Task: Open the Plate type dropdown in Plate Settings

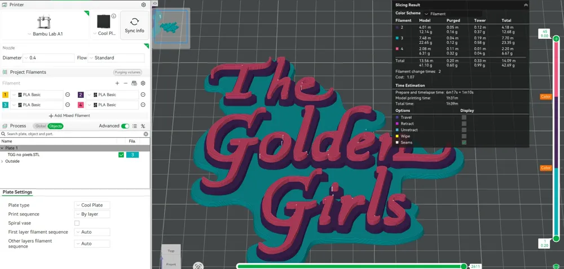Action: (92, 205)
